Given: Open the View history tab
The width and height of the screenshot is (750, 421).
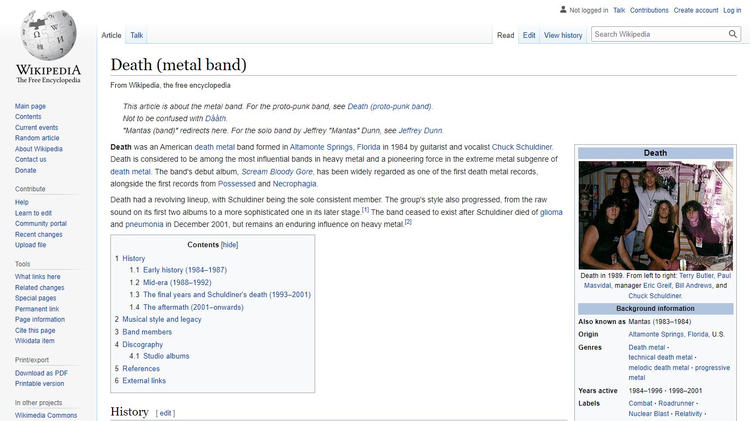Looking at the screenshot, I should pyautogui.click(x=563, y=35).
